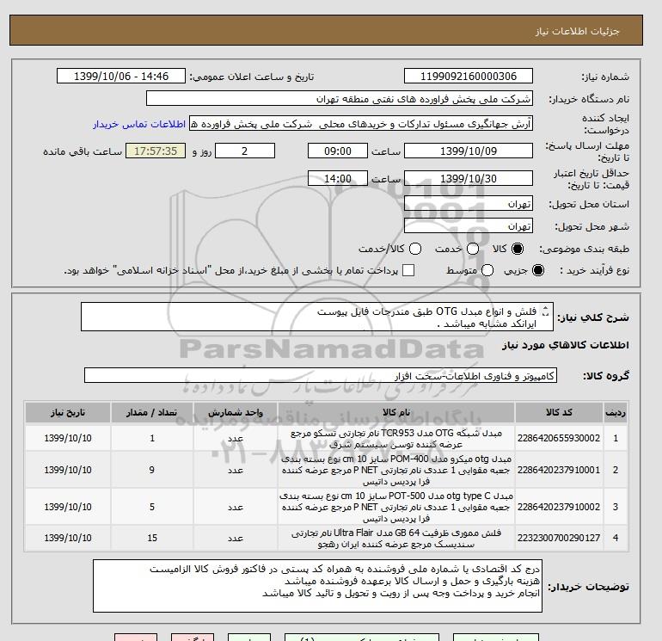Select the متوسط purchase type radio

pos(487,270)
